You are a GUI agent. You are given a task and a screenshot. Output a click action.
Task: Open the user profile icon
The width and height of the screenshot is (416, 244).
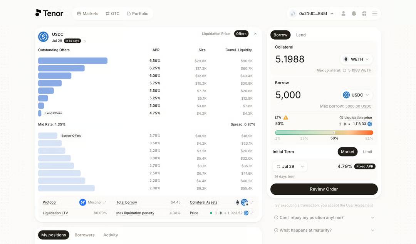tap(343, 13)
